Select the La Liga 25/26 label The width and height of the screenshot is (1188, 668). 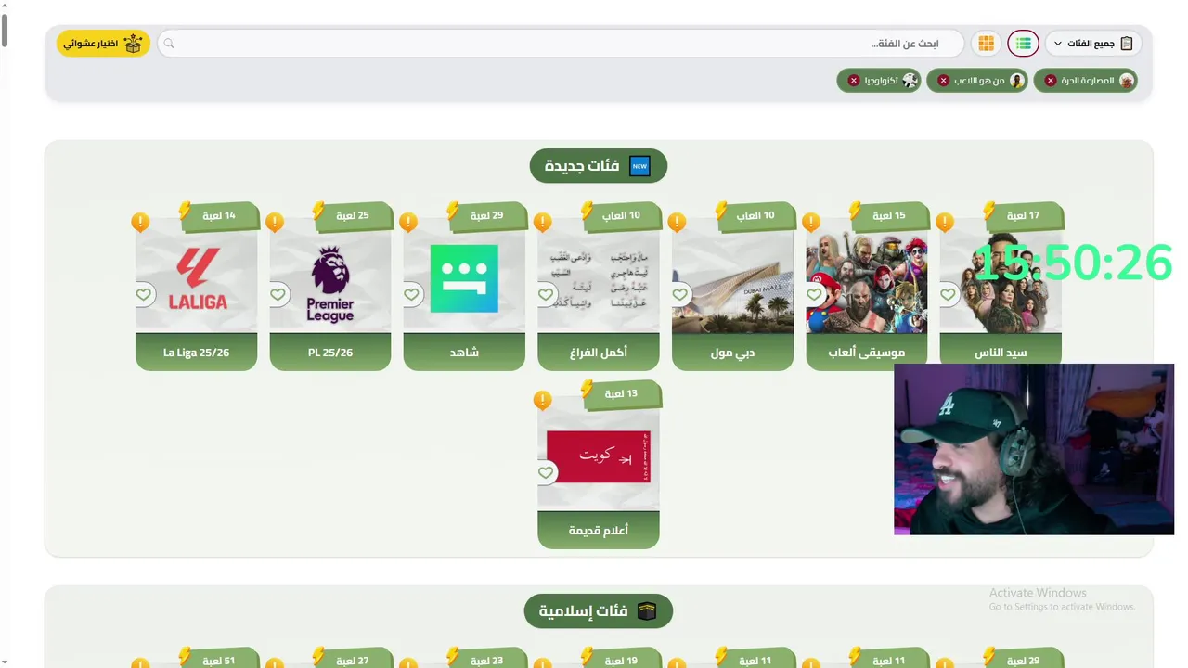(x=196, y=353)
